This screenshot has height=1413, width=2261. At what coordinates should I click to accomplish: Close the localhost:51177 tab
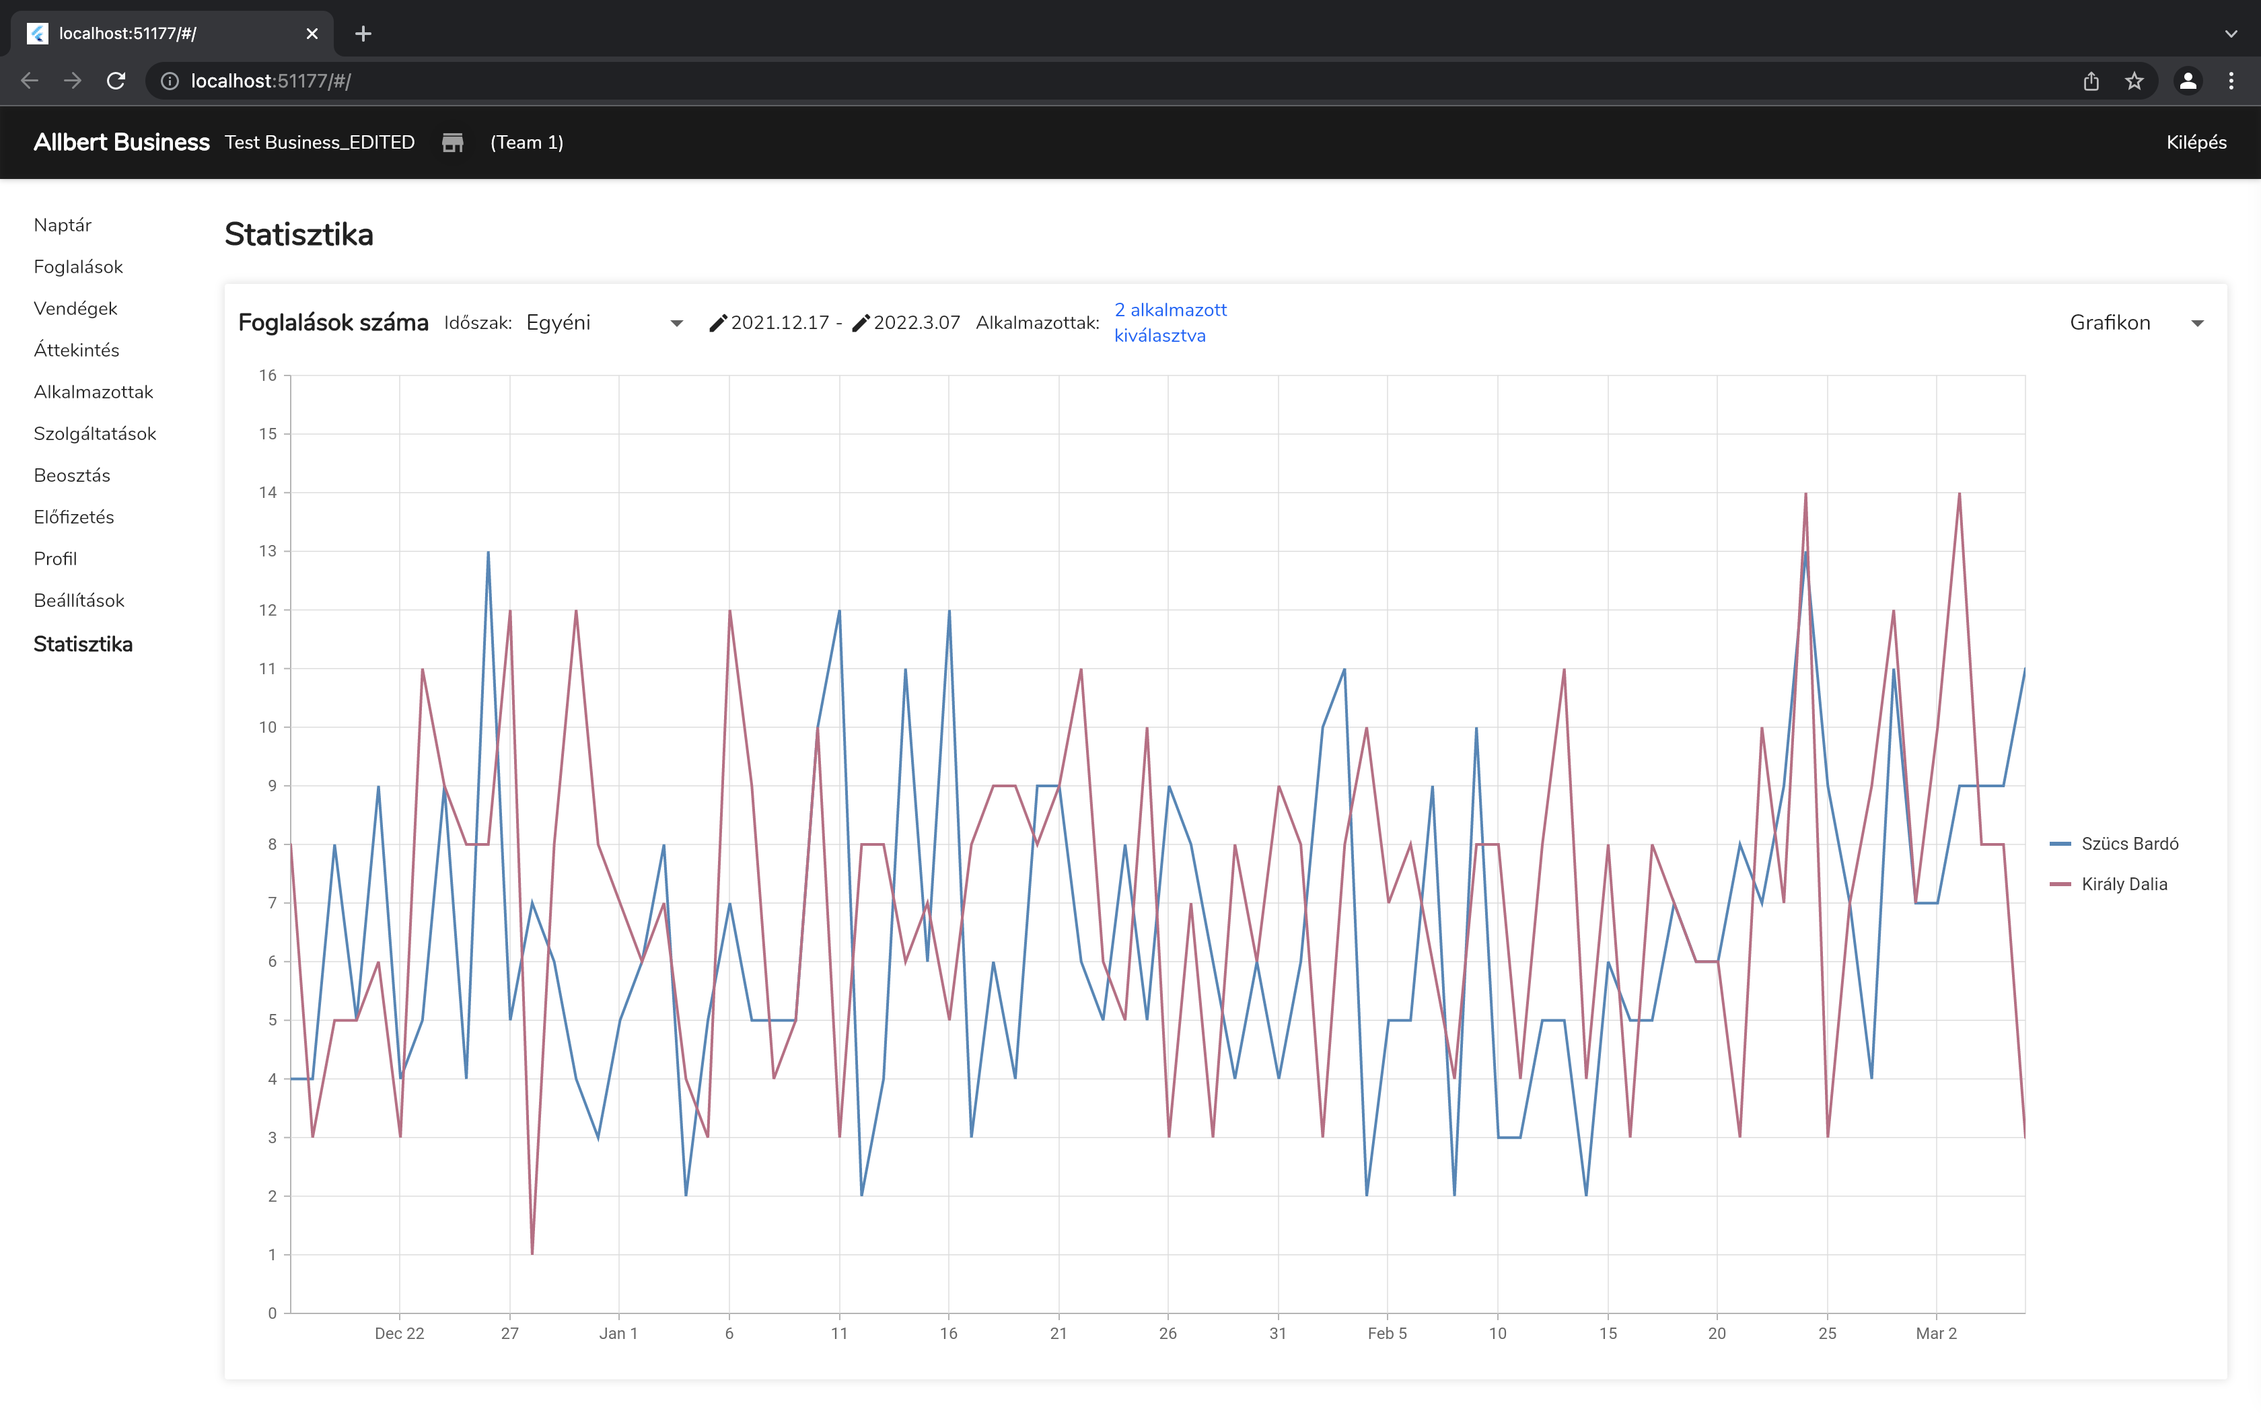(x=312, y=34)
